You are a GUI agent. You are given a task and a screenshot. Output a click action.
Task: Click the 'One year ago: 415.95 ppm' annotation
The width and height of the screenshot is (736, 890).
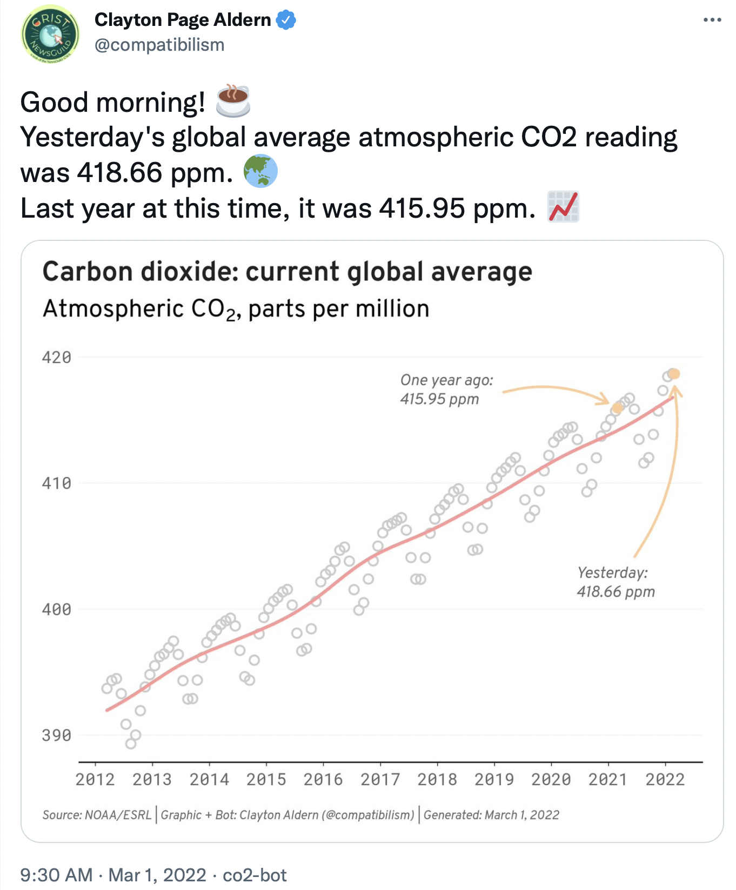446,389
